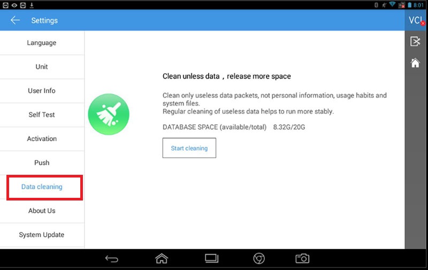Tap the VCI connection status icon
428x270 pixels.
416,20
